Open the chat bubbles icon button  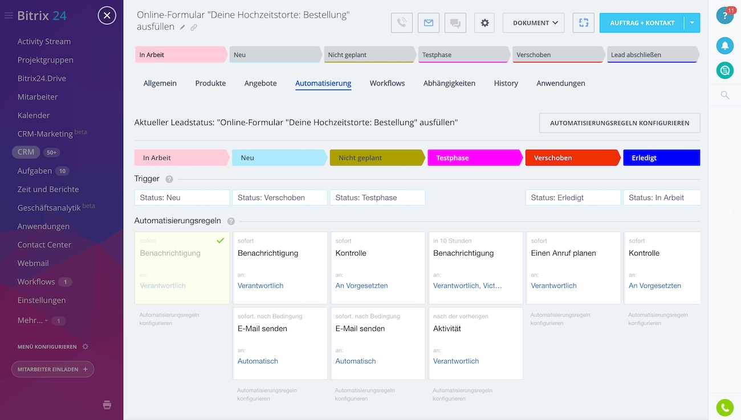455,23
